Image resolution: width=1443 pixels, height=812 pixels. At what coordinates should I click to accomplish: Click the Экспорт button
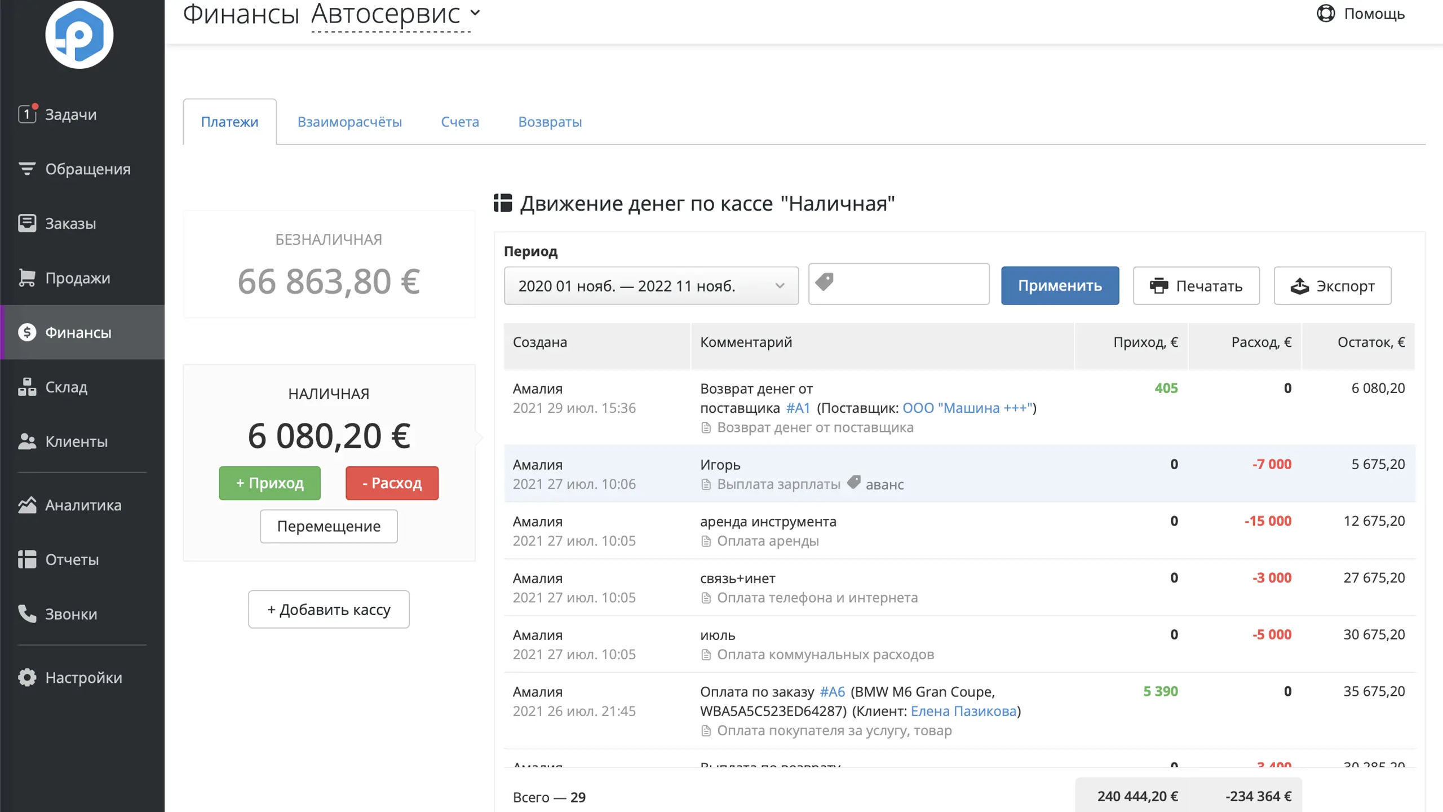point(1333,286)
